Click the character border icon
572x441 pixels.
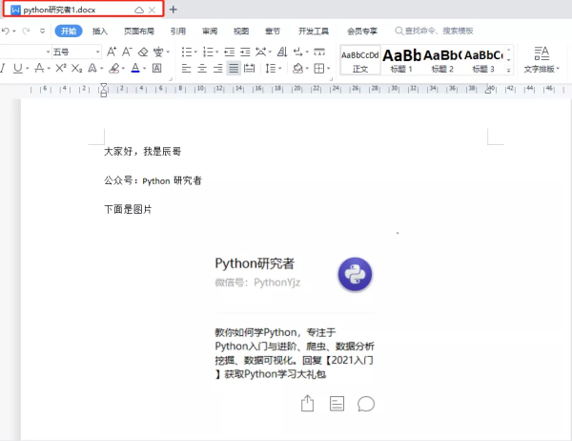[x=156, y=69]
